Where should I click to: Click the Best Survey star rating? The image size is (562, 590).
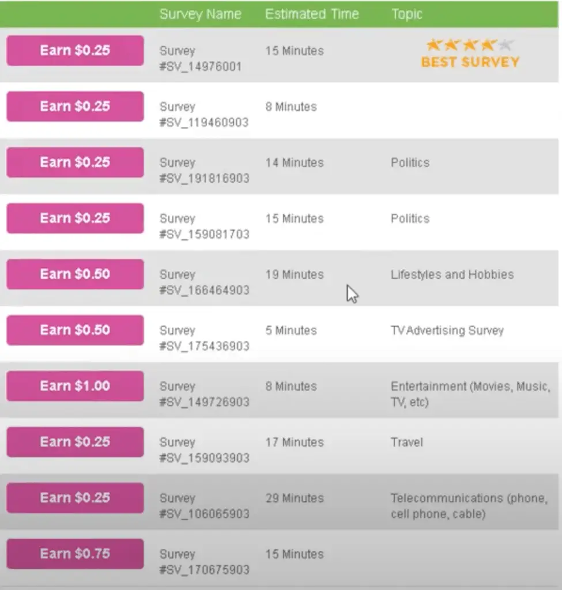coord(470,45)
